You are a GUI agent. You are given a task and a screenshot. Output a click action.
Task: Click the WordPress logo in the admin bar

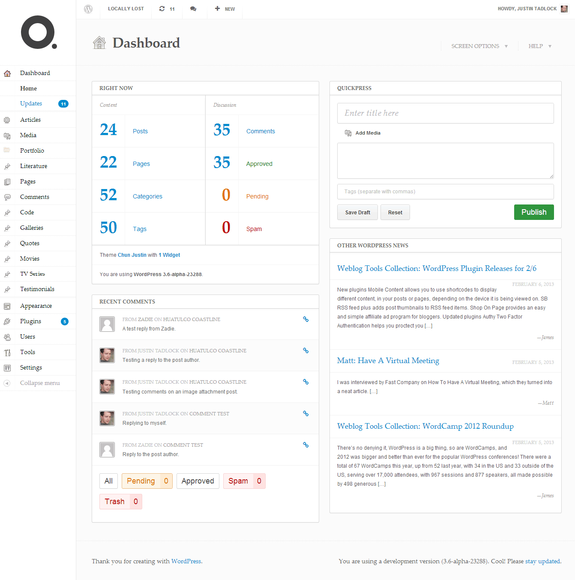(88, 9)
